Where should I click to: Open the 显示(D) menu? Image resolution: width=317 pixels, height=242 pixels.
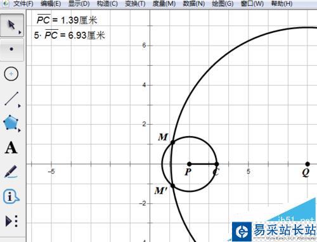[x=79, y=4]
